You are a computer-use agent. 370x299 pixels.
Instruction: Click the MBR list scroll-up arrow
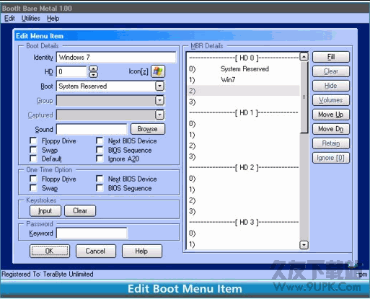(x=304, y=57)
